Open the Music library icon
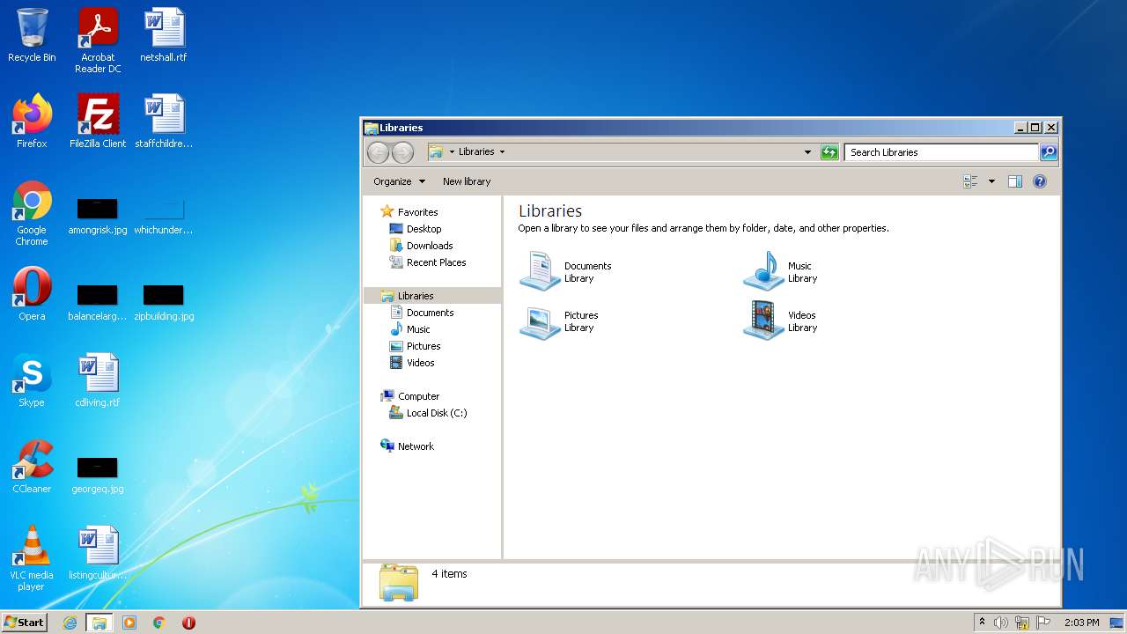Viewport: 1127px width, 634px height. [x=763, y=271]
